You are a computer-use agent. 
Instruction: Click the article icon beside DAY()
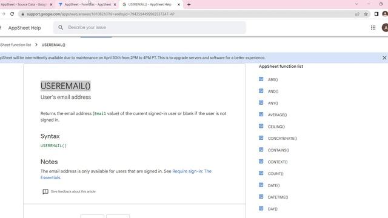click(x=261, y=208)
